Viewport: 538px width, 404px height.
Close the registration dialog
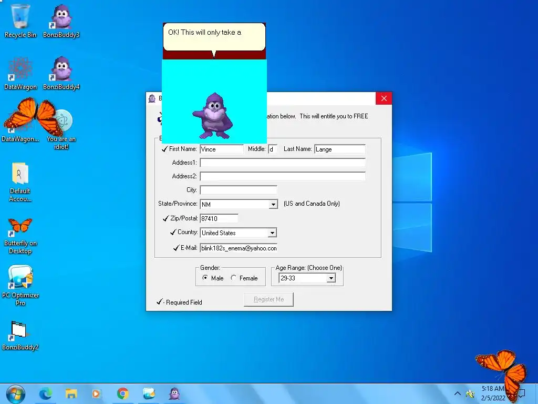[x=384, y=98]
